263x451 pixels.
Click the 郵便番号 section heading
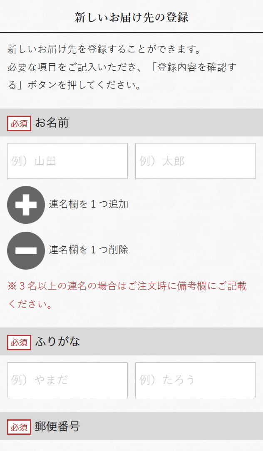click(58, 427)
